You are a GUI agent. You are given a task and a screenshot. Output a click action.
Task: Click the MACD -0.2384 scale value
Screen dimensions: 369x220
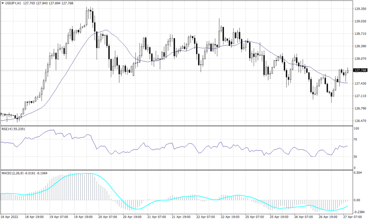(360, 211)
